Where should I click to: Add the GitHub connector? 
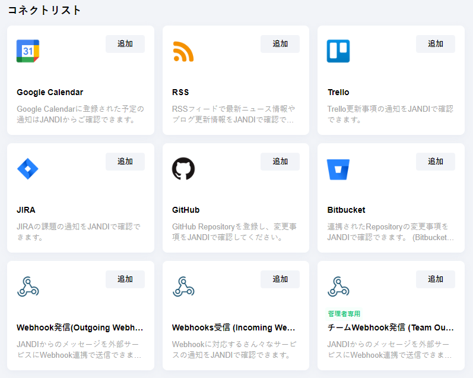pos(280,162)
